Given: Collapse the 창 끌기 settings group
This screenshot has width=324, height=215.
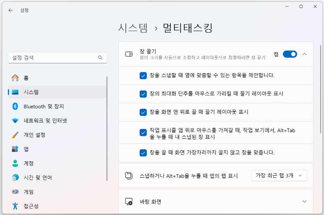Looking at the screenshot, I should 305,54.
